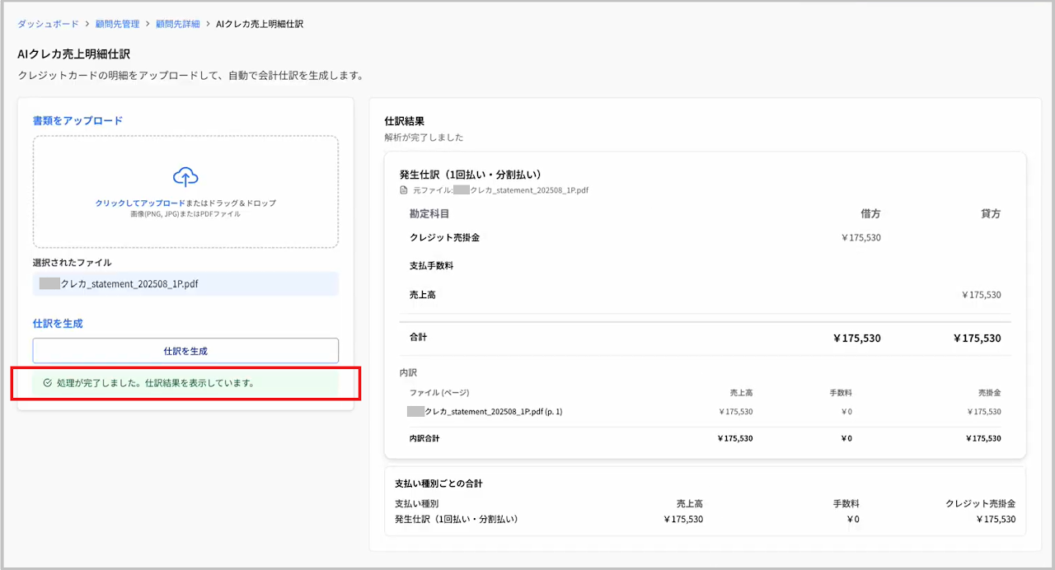Viewport: 1055px width, 570px height.
Task: Click the 支払い種別 column header
Action: (x=416, y=503)
